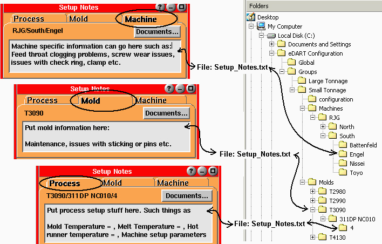Expand Documents and Settings folder node
This screenshot has width=382, height=244.
click(271, 44)
